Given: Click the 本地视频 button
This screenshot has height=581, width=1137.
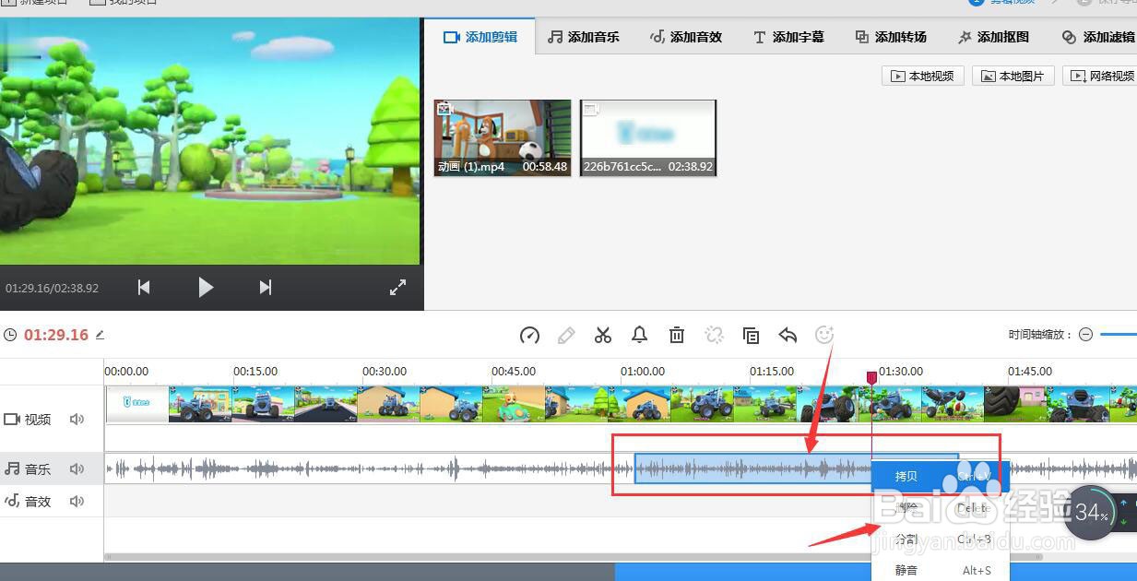Looking at the screenshot, I should point(923,77).
